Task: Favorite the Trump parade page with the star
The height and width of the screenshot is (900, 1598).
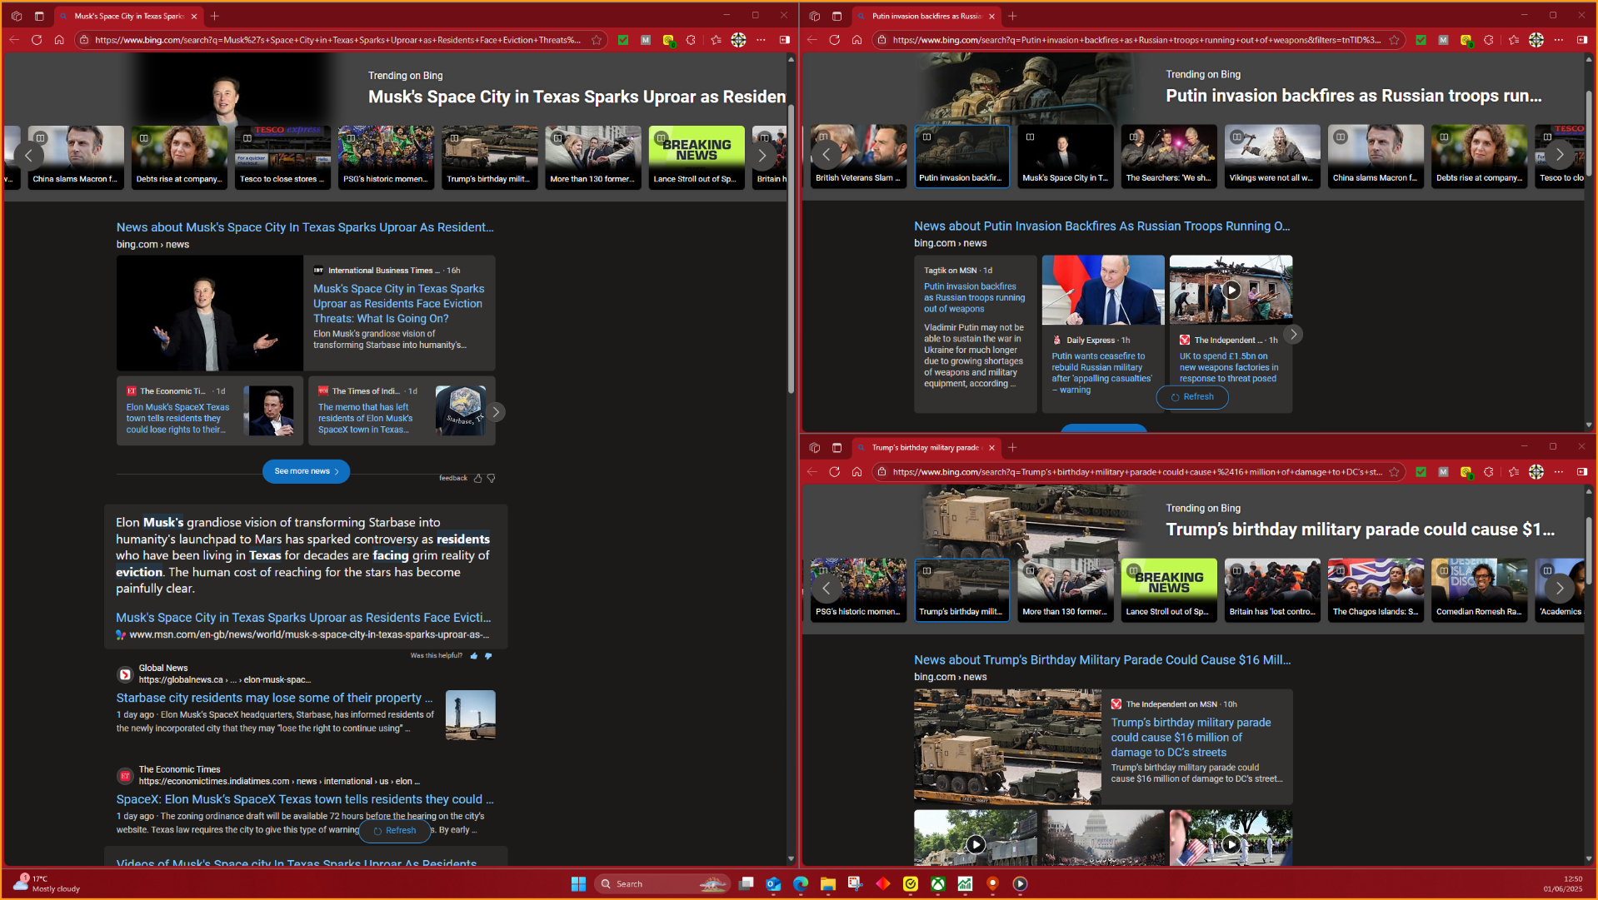Action: 1394,472
